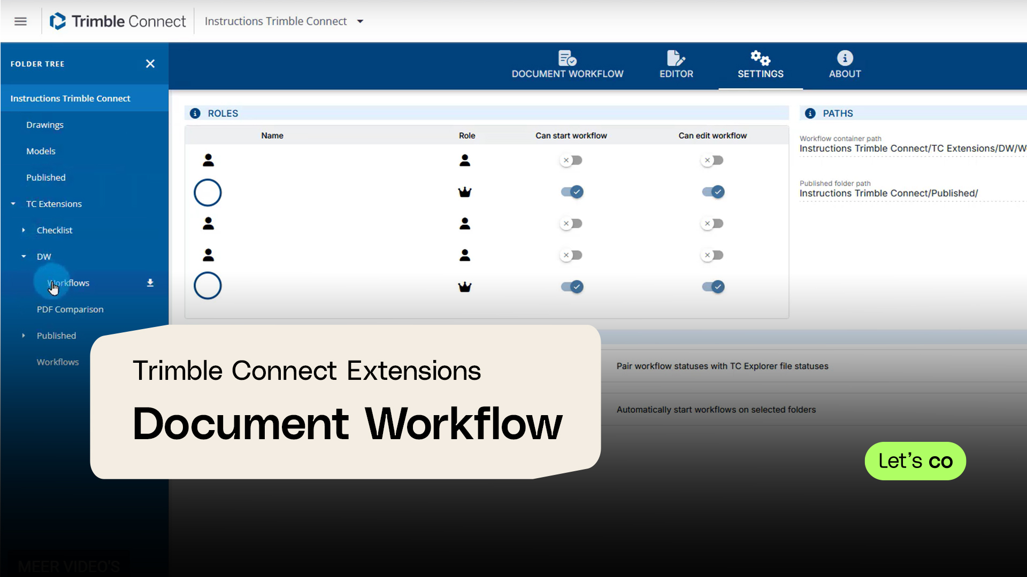
Task: Click the download icon beside Workflows
Action: tap(150, 283)
